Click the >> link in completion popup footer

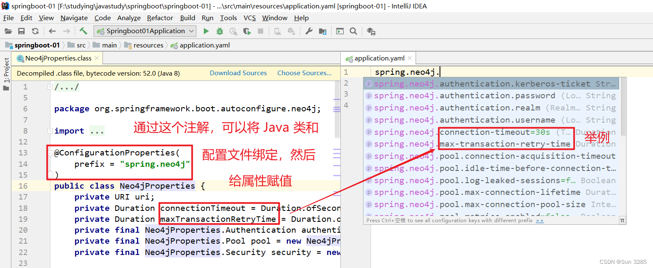coord(540,221)
